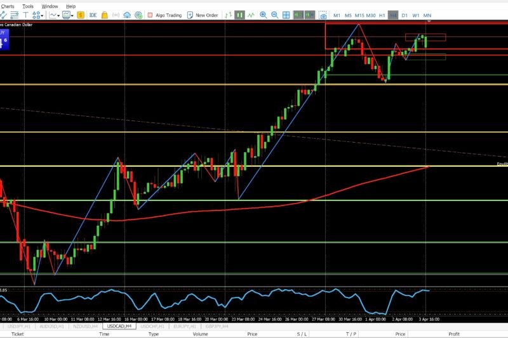
Task: Toggle chart auto scroll
Action: [298, 15]
